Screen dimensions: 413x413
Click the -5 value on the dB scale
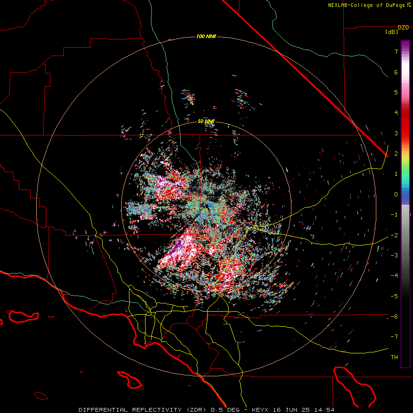394,296
